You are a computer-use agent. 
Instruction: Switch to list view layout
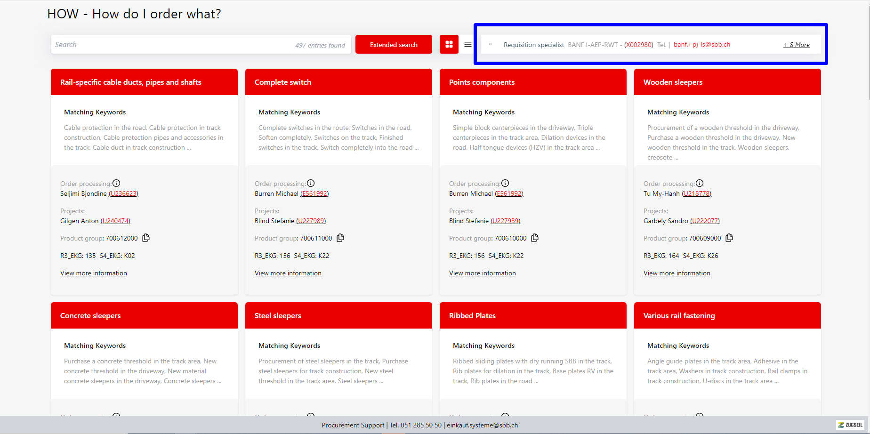click(467, 44)
